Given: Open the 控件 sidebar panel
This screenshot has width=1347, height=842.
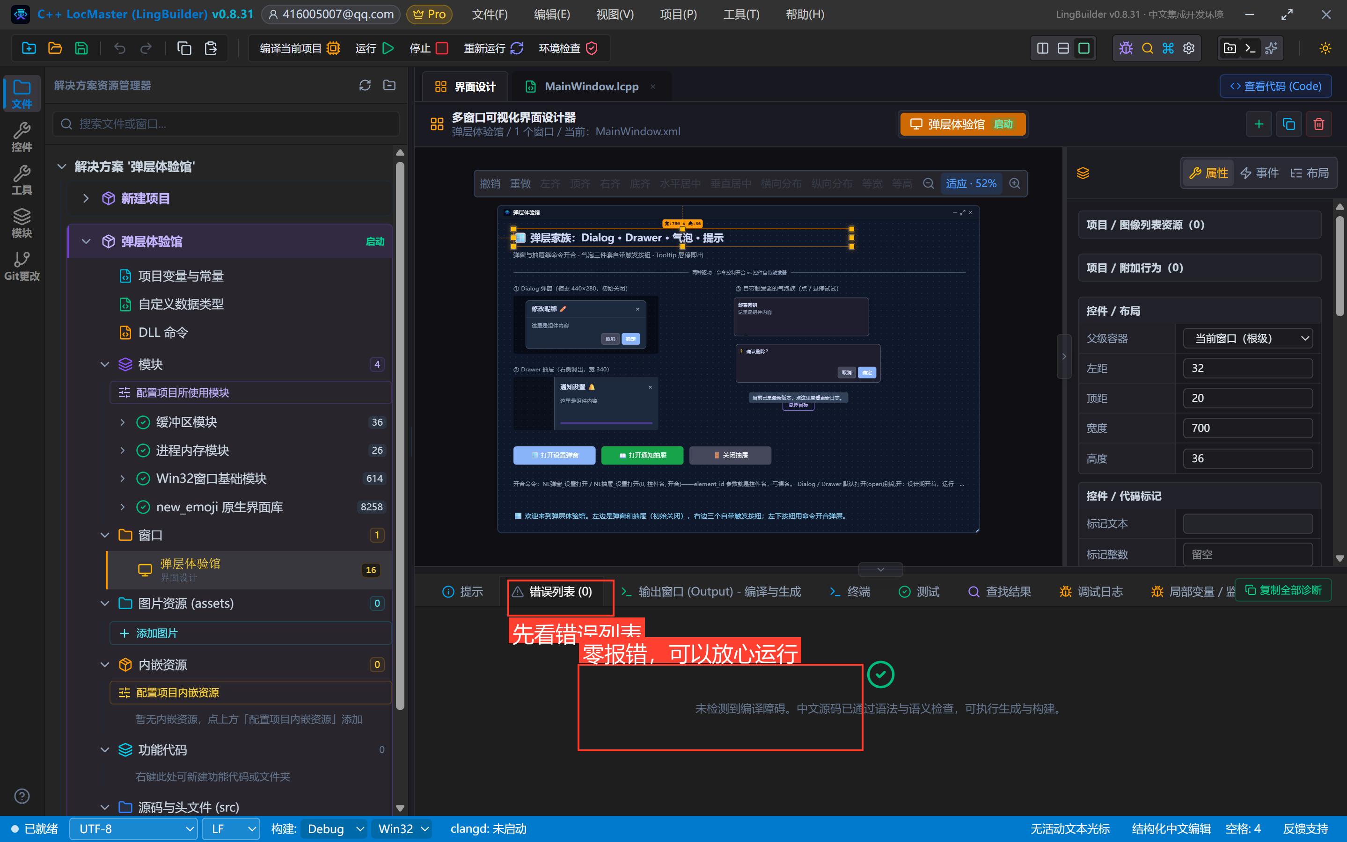Looking at the screenshot, I should coord(22,137).
